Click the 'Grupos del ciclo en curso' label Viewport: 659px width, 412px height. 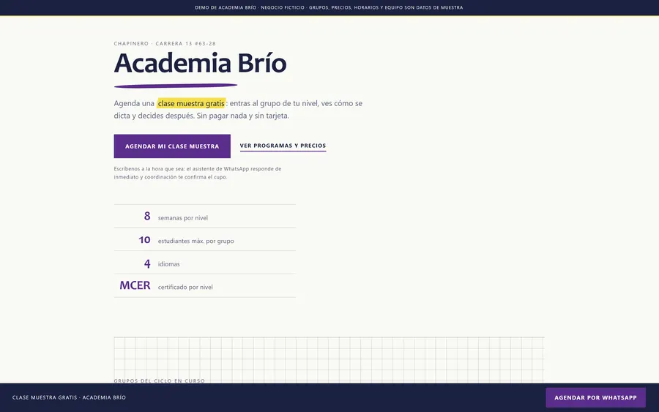click(x=160, y=381)
